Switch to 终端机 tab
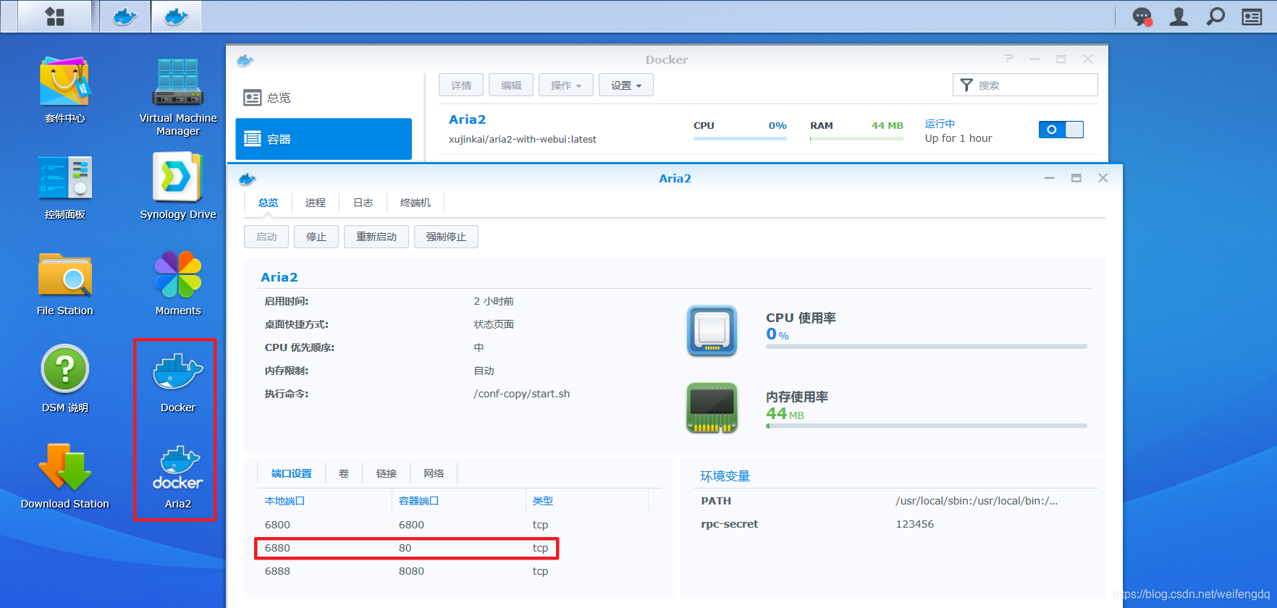The image size is (1277, 608). click(x=416, y=203)
